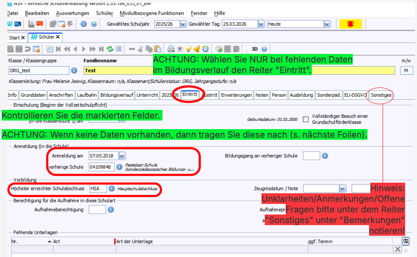Click the eye preview icon

[180, 49]
